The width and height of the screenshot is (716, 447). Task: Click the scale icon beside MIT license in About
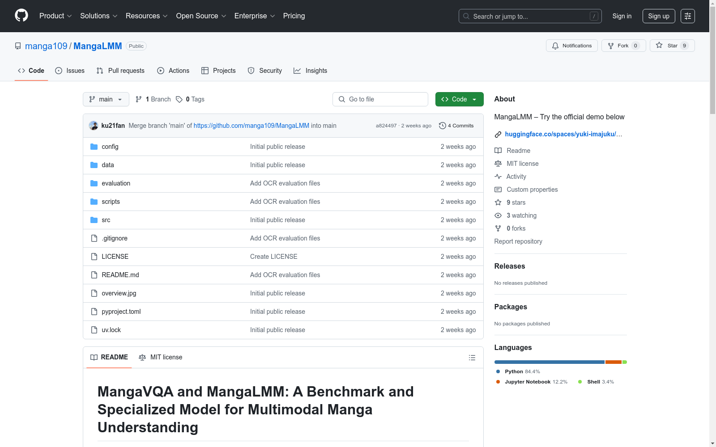[498, 164]
